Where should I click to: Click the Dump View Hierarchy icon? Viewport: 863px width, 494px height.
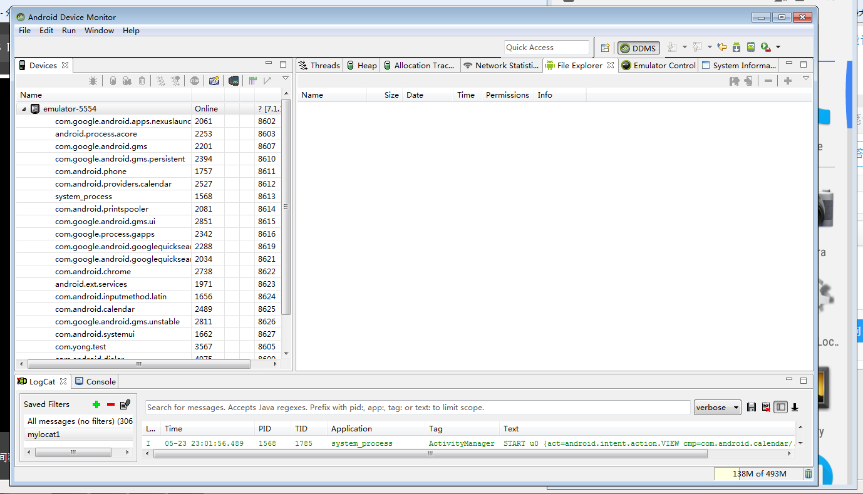coord(234,81)
